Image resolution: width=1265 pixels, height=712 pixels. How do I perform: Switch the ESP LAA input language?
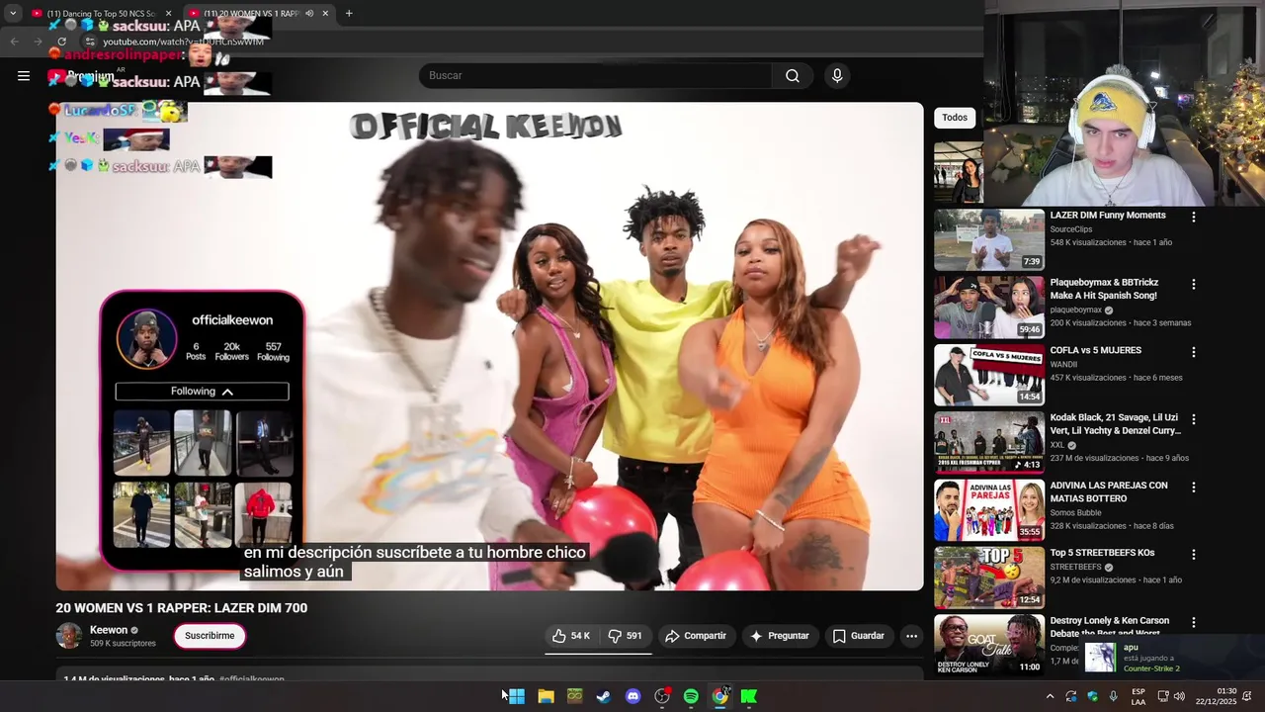point(1138,696)
